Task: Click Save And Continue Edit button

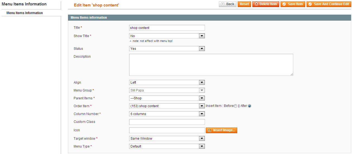Action: point(329,4)
